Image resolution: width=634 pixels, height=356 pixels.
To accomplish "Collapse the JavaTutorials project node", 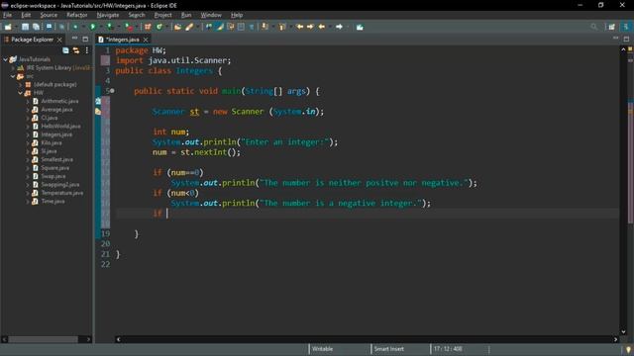I will [x=6, y=59].
